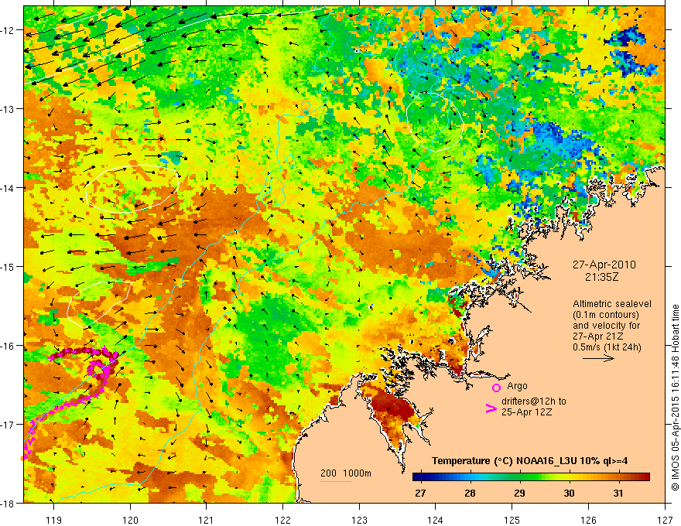Click the latitude axis label -17
Viewport: 681px width, 526px height.
coord(9,425)
